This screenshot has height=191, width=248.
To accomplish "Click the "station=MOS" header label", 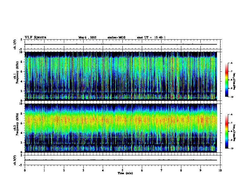I will tap(116, 37).
